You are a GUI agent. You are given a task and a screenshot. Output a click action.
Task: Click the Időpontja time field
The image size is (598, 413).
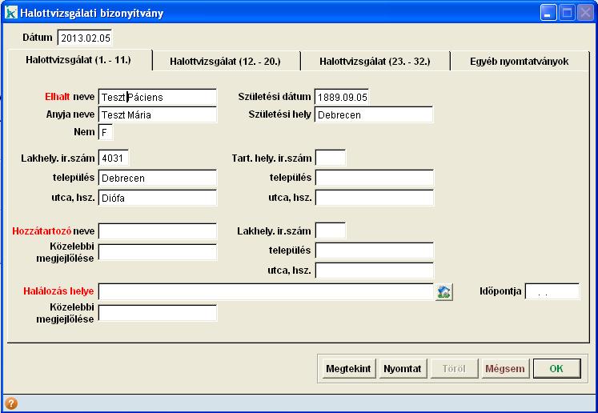(x=552, y=292)
